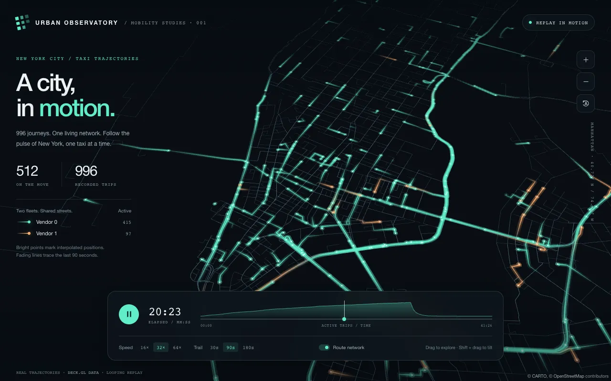Click the 'A city, in motion.' headline
This screenshot has width=611, height=381.
click(x=66, y=95)
